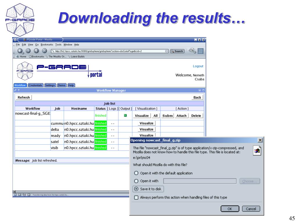298x223 pixels.
Task: Click the browser Back arrow button
Action: point(19,51)
